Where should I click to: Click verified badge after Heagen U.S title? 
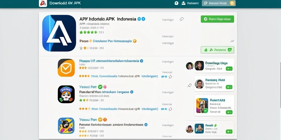tap(141, 61)
